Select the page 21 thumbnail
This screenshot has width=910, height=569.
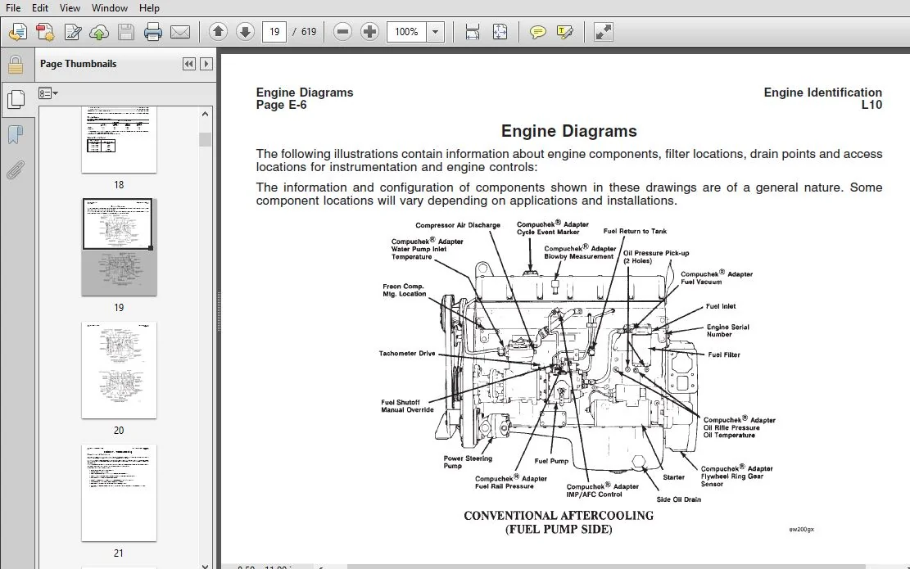[x=119, y=493]
